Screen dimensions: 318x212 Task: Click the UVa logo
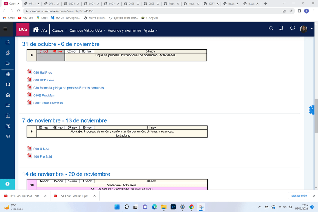point(23,29)
